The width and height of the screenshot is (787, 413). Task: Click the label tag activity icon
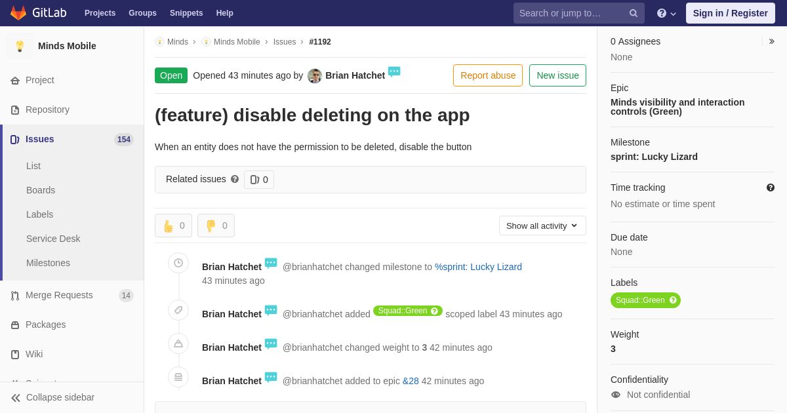point(178,310)
